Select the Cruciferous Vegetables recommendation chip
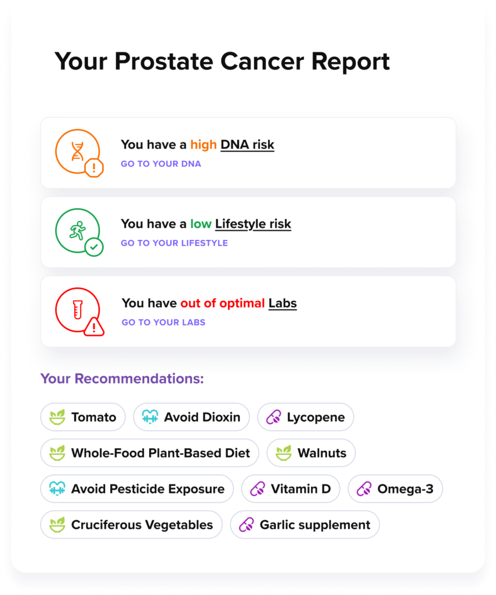 coord(131,525)
